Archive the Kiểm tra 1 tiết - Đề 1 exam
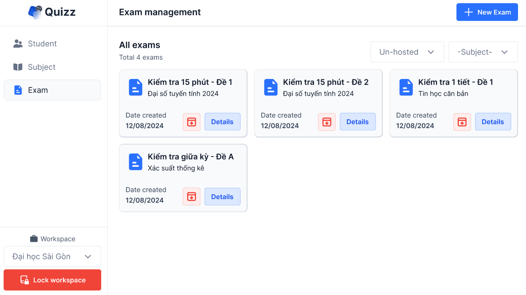526x295 pixels. tap(462, 122)
